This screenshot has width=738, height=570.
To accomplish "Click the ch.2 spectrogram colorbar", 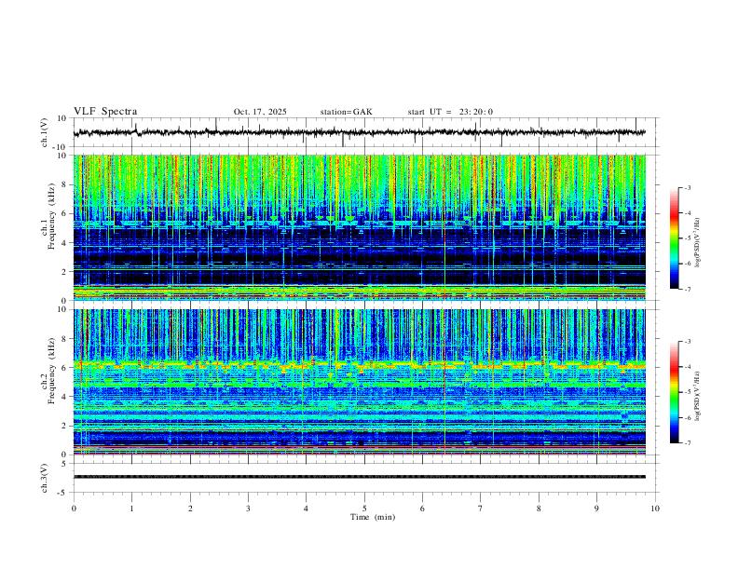I will pos(674,392).
